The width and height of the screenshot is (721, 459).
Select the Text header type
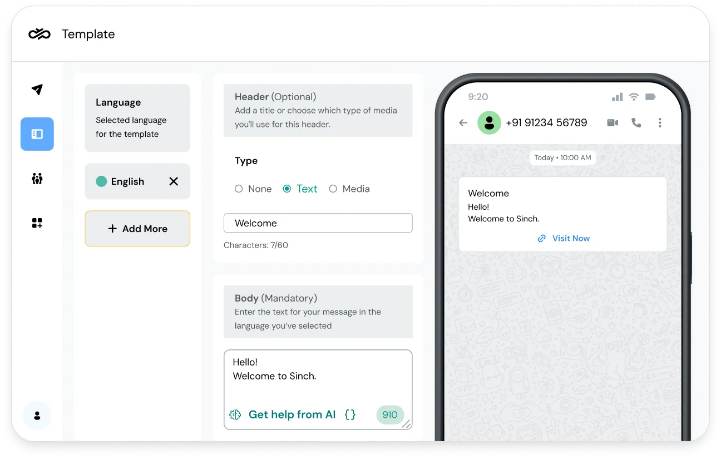click(x=300, y=189)
